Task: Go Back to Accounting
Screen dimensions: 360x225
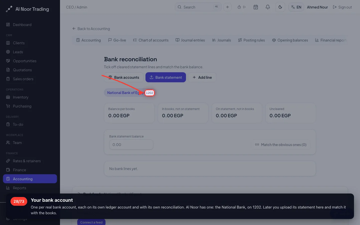Action: click(x=91, y=28)
